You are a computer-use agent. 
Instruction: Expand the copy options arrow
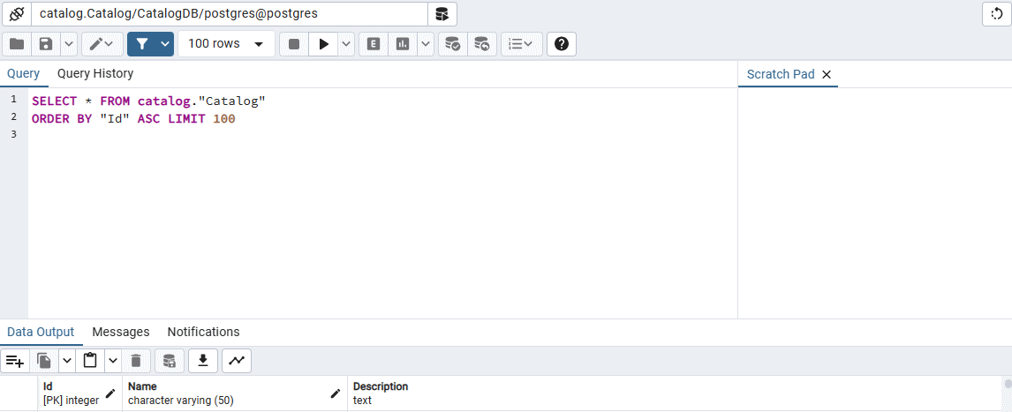coord(67,361)
